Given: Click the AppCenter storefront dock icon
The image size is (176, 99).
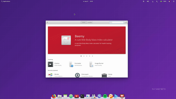Looking at the screenshot, I should point(94,96).
